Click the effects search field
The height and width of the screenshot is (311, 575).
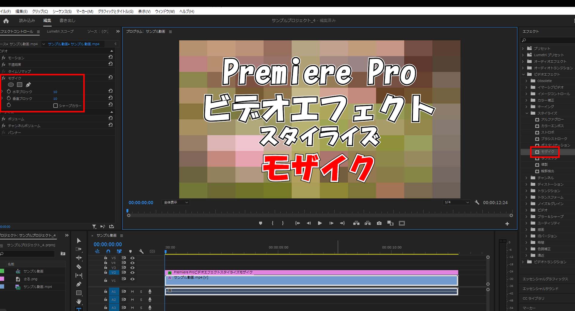pyautogui.click(x=548, y=40)
